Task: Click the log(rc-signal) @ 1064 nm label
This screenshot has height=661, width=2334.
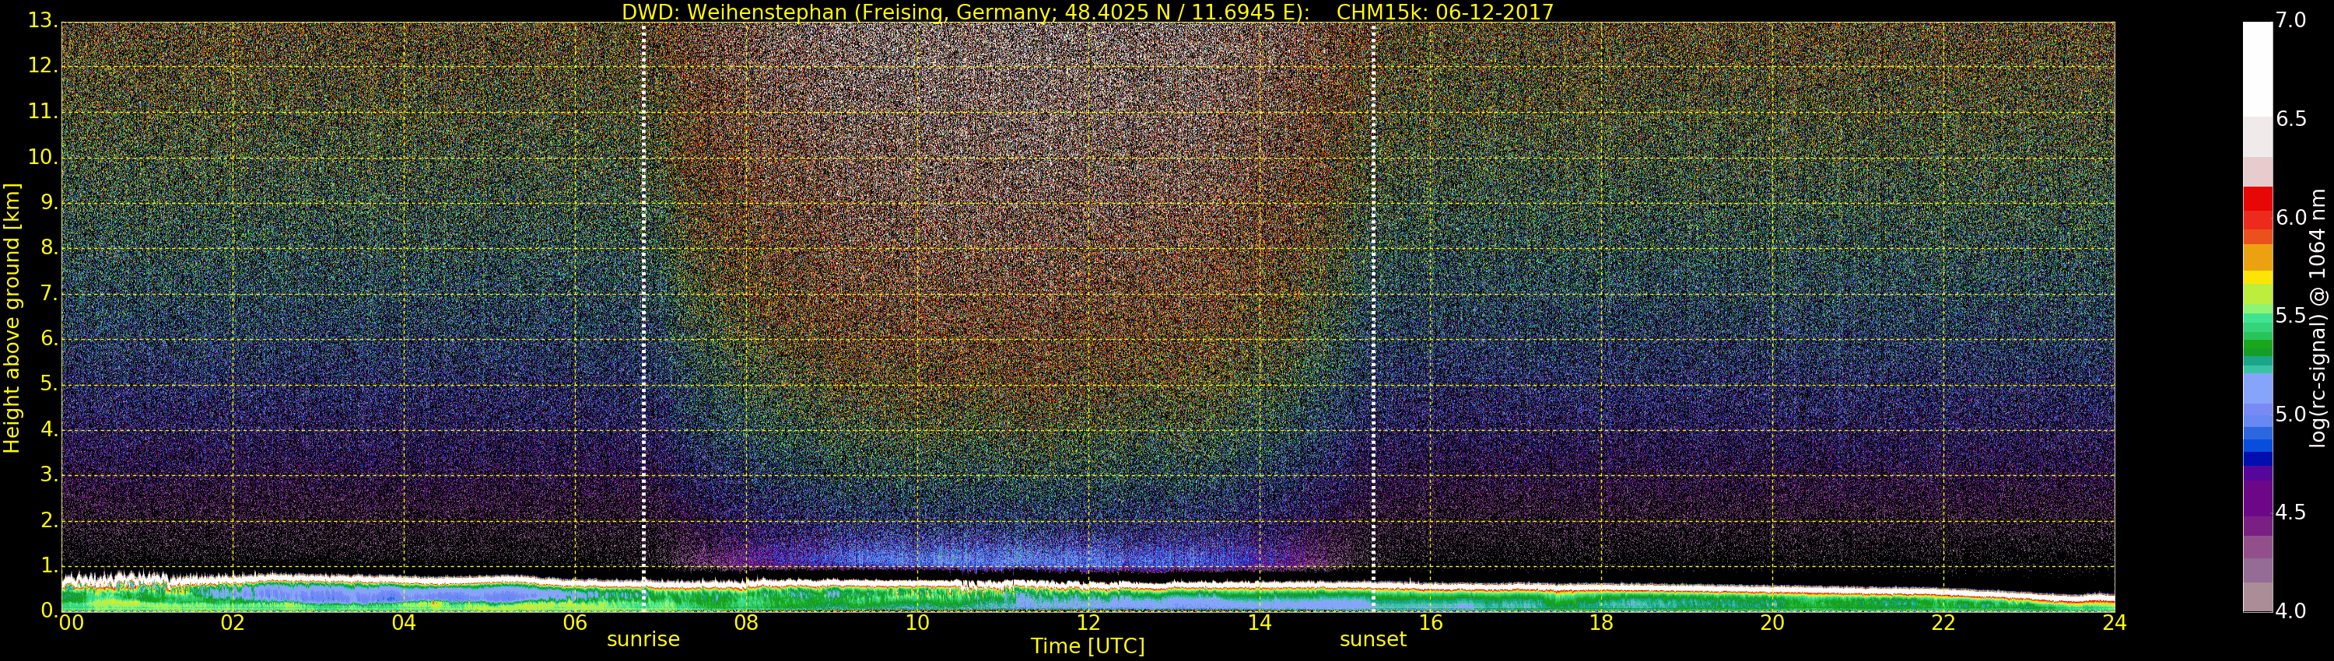Action: click(x=2318, y=317)
